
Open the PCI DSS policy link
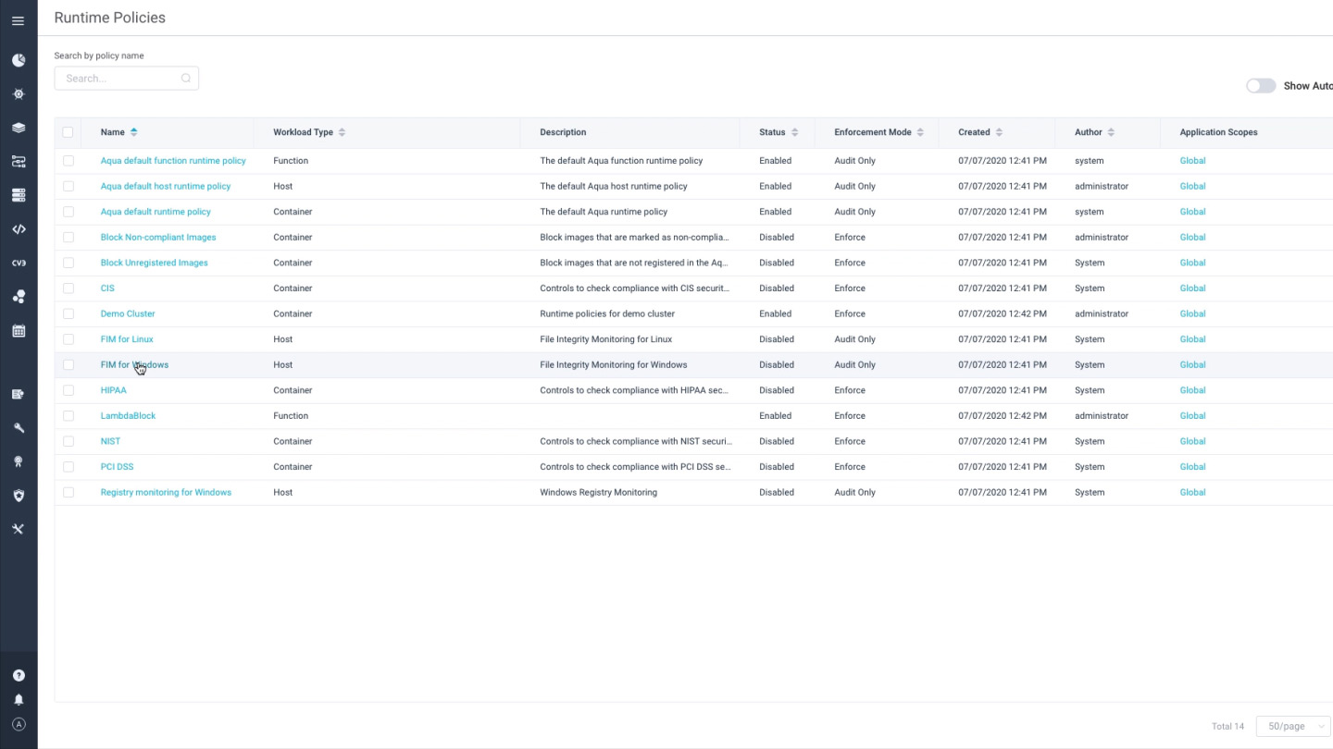click(x=117, y=467)
